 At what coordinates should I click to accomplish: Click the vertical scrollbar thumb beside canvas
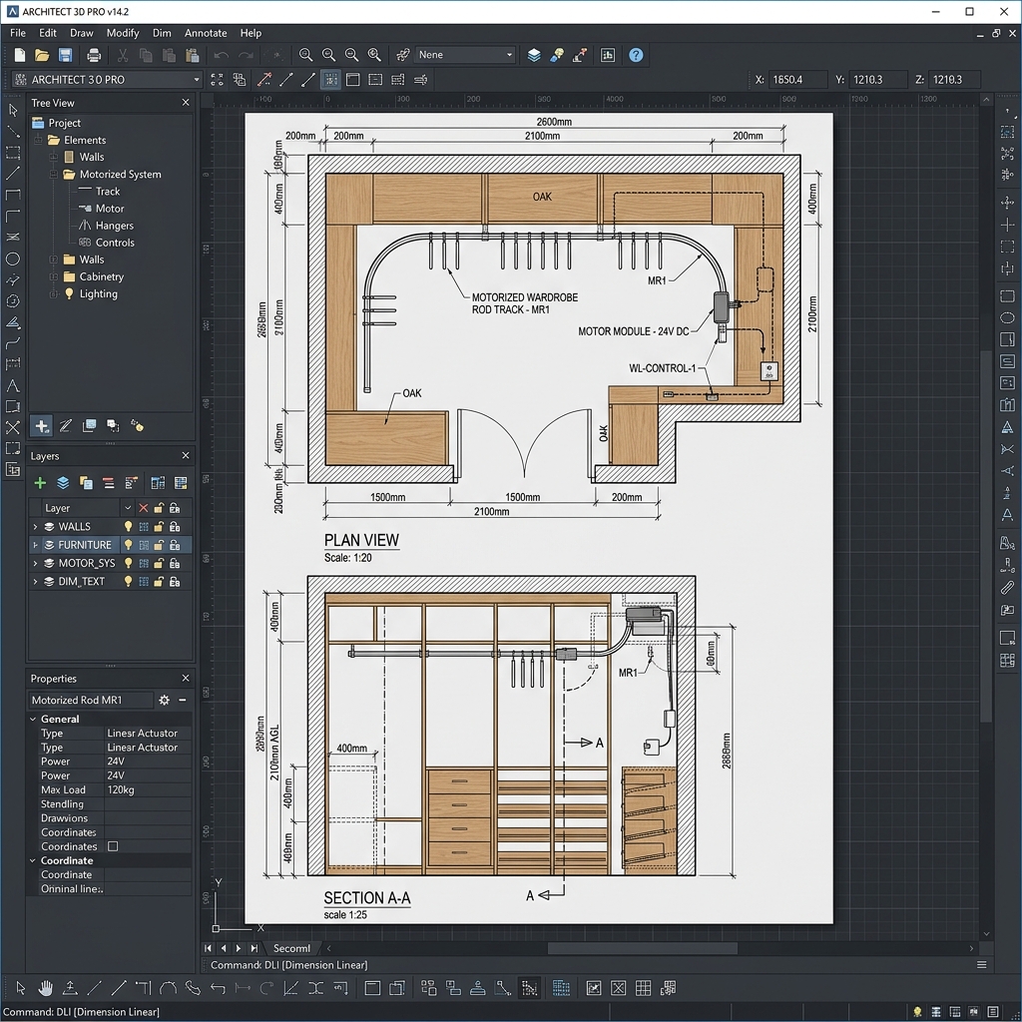986,535
